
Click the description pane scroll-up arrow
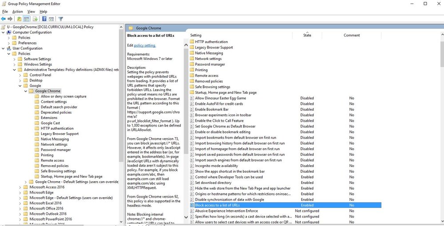186,44
